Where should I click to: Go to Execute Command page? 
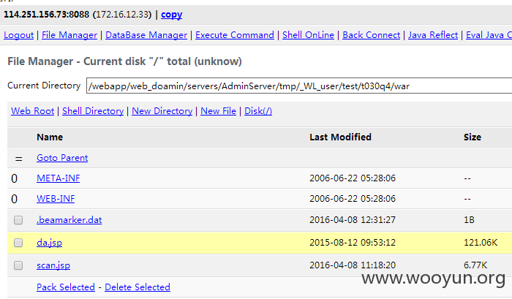point(235,35)
